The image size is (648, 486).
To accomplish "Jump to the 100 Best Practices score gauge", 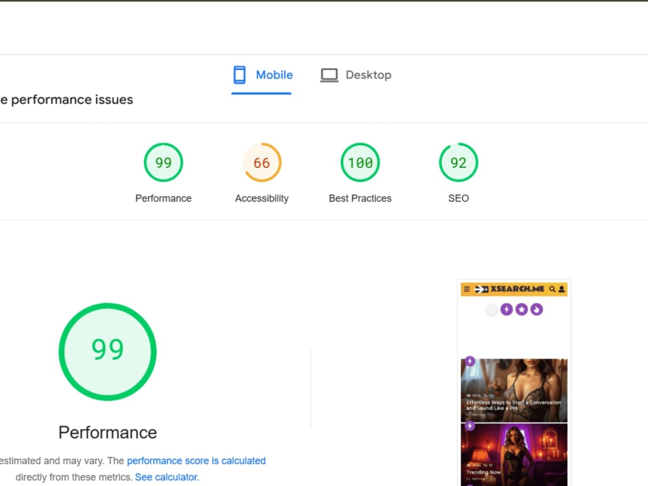I will coord(360,163).
